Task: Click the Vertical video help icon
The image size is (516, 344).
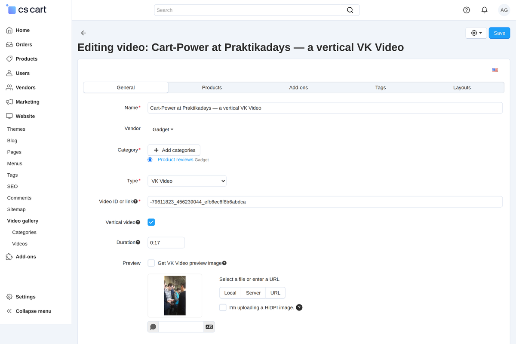Action: 138,222
